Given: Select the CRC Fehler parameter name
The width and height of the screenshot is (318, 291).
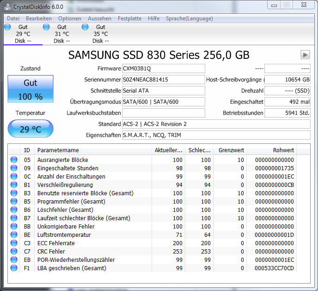Looking at the screenshot, I should click(51, 251).
